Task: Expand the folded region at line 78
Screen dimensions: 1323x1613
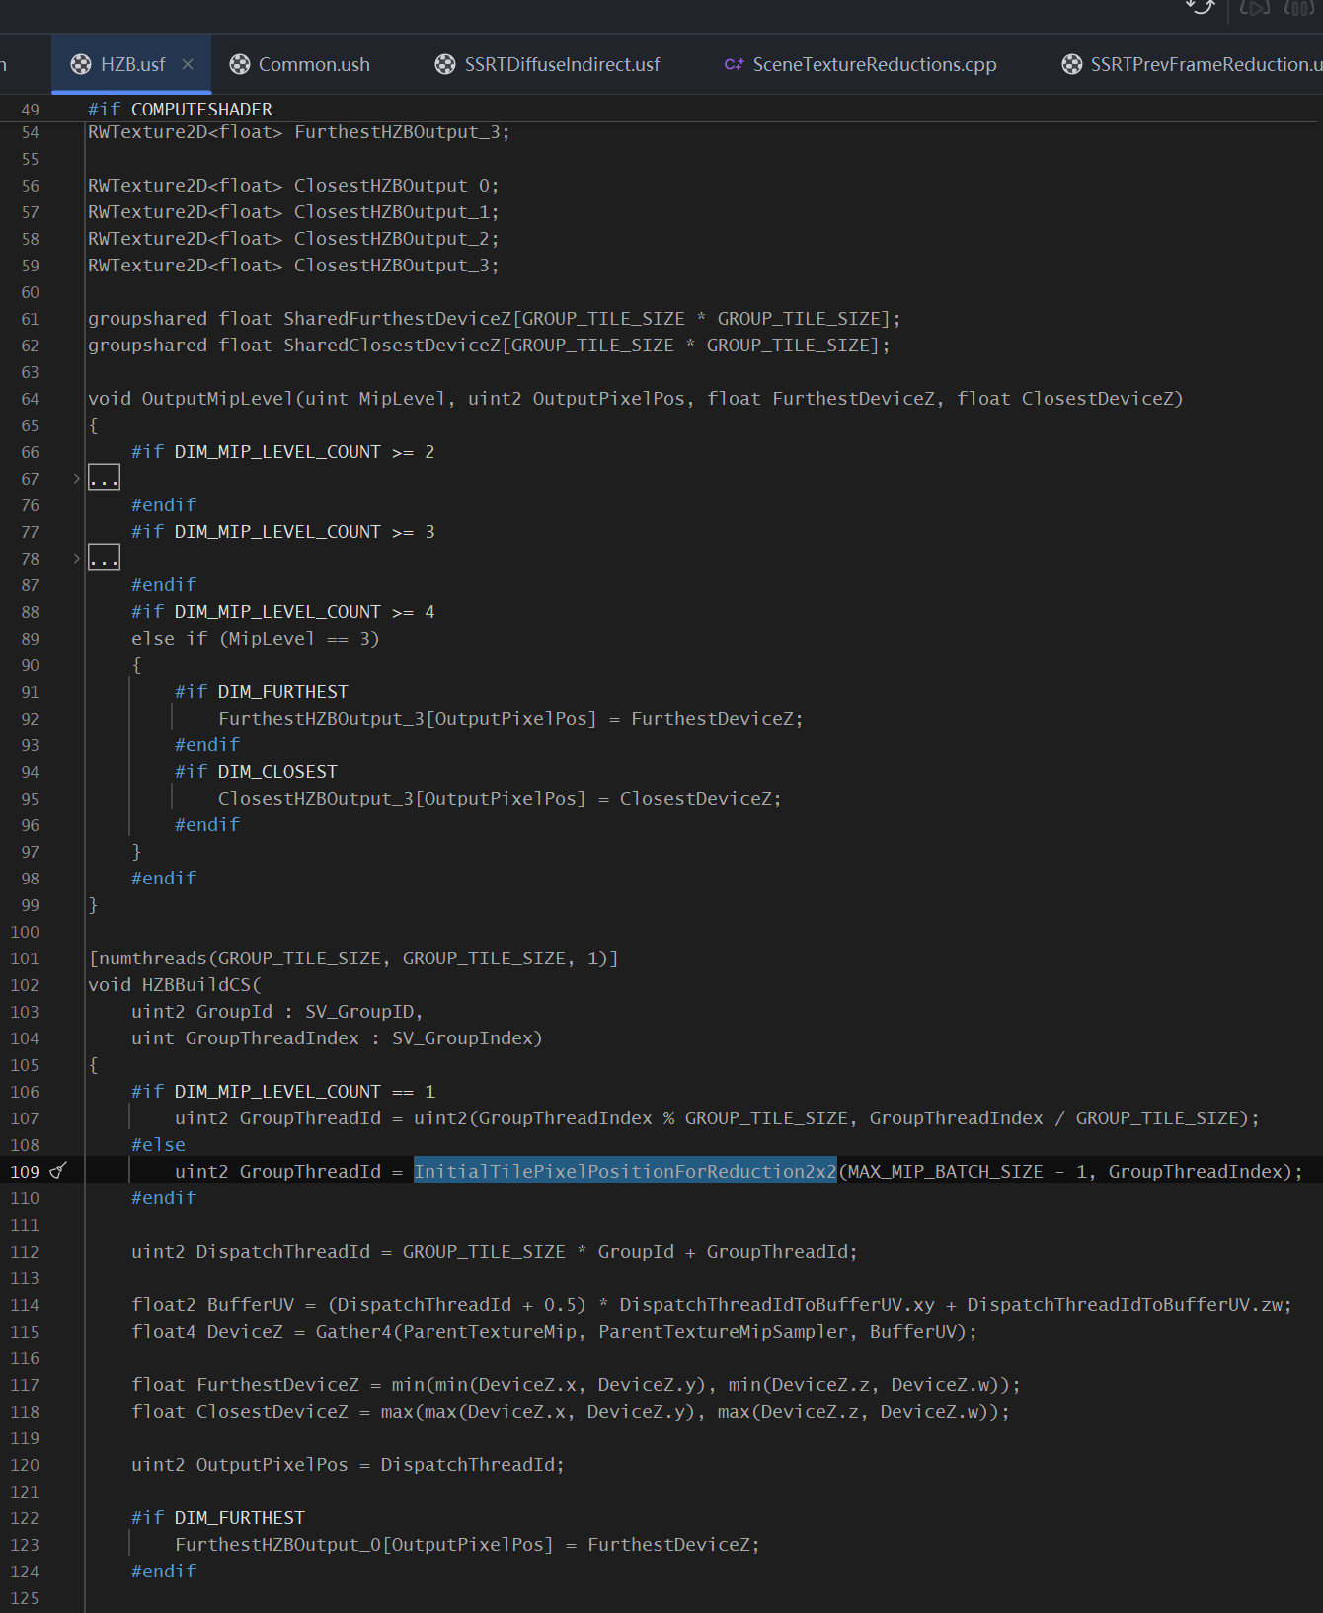Action: (x=76, y=559)
